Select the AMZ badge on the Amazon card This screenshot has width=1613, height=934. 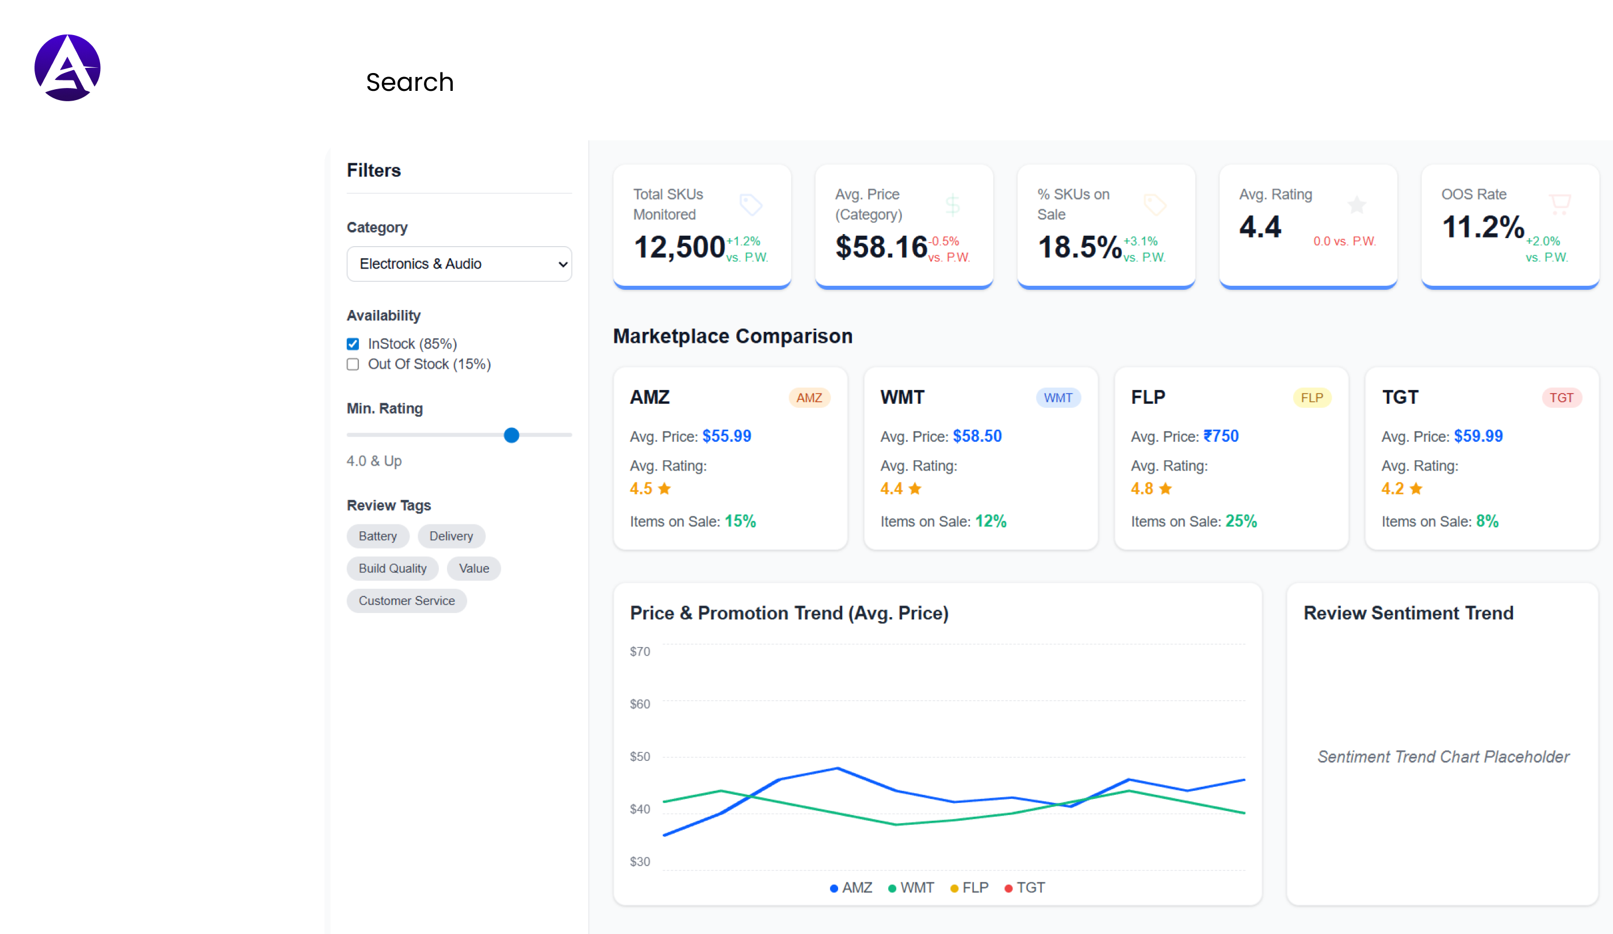(x=810, y=397)
